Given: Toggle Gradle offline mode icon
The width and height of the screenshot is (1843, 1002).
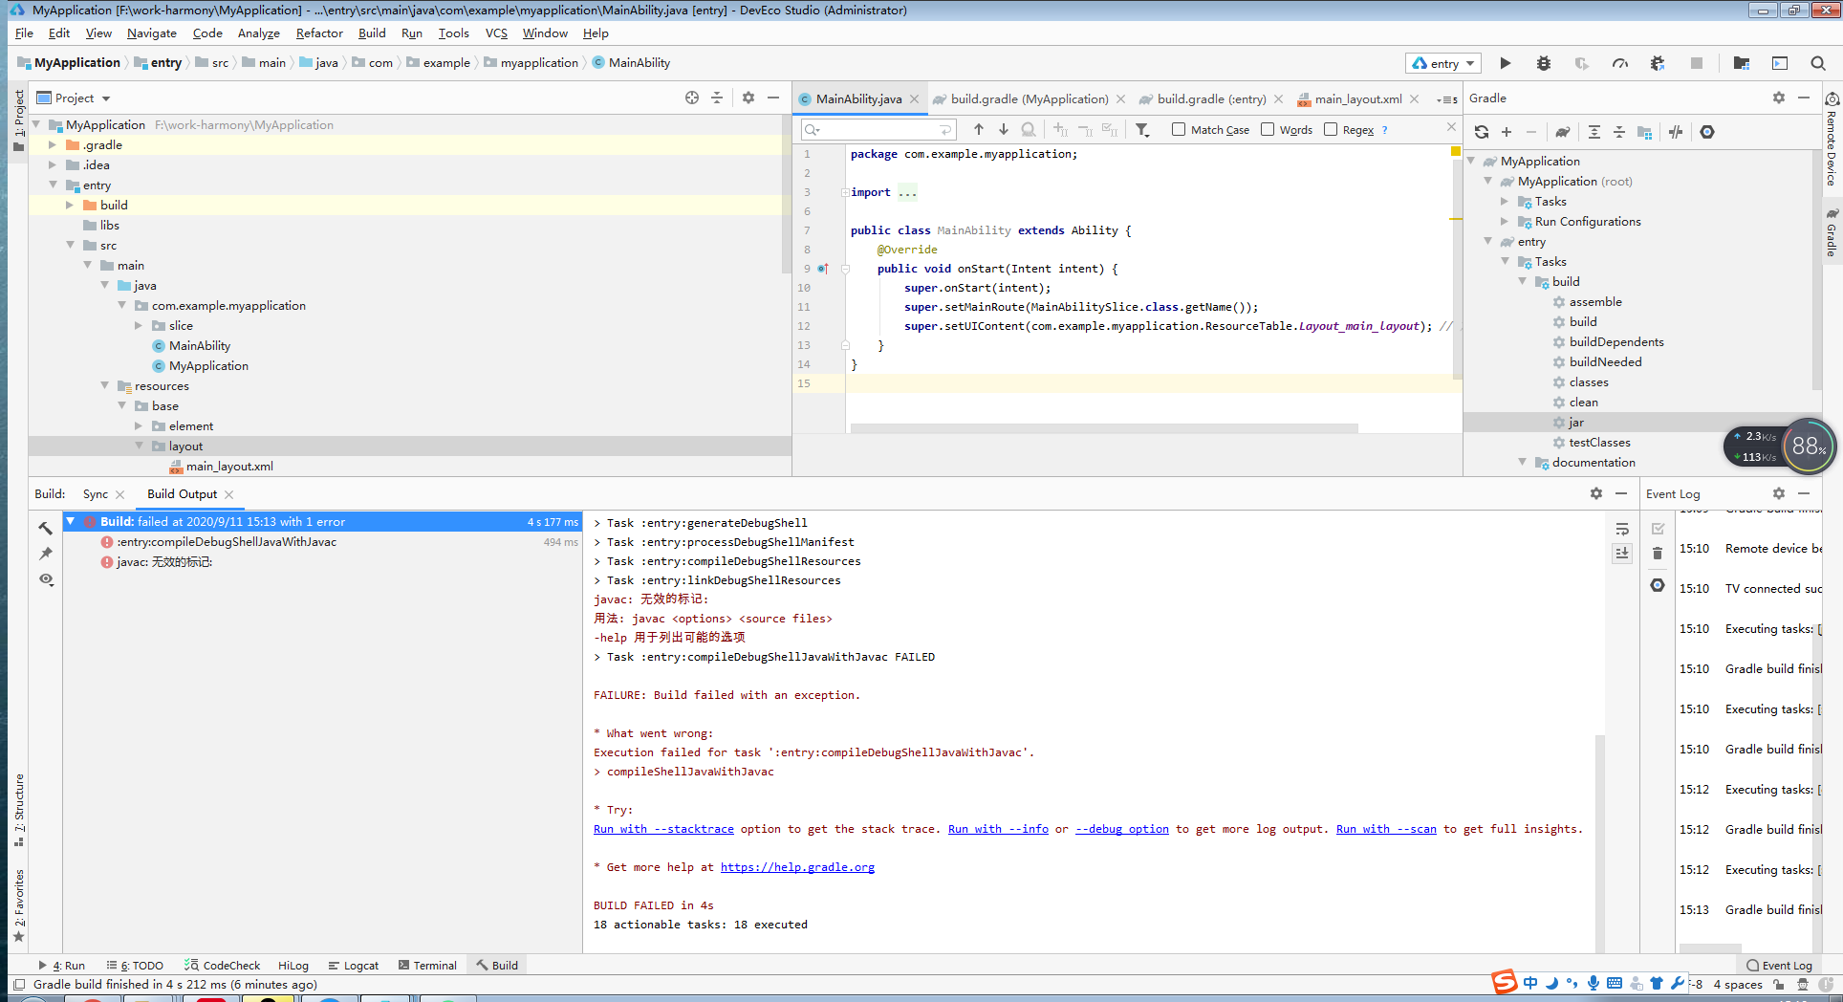Looking at the screenshot, I should pos(1676,132).
